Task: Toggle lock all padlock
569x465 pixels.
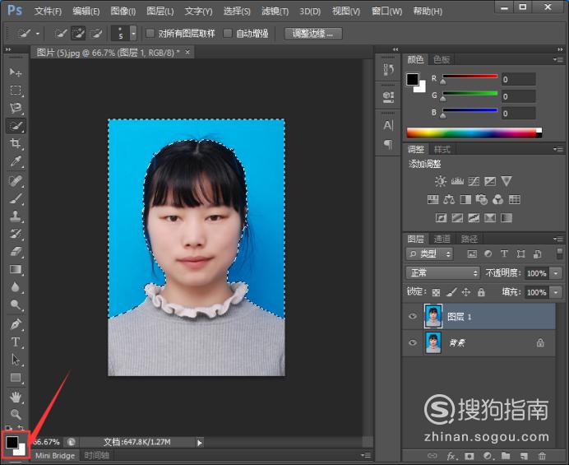Action: coord(481,292)
